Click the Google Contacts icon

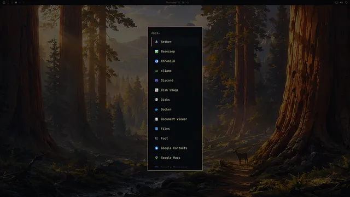tap(156, 148)
